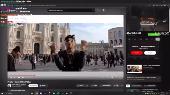Image resolution: width=170 pixels, height=95 pixels.
Task: Bookmark this page with the star icon
Action: pyautogui.click(x=149, y=6)
